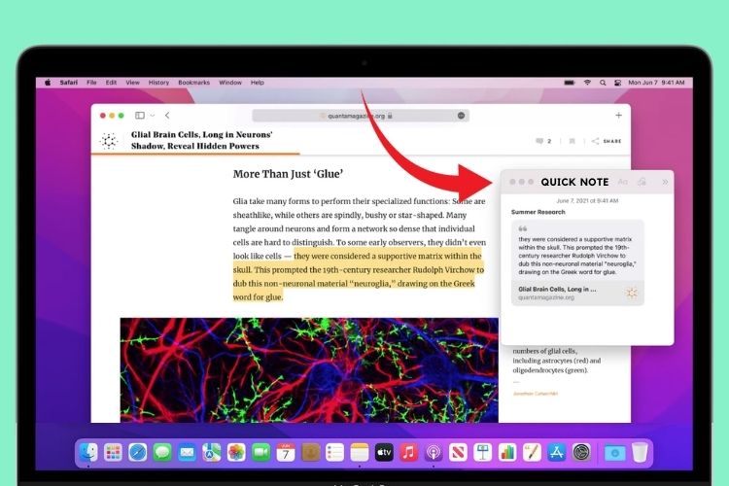
Task: Launch Music app from the Dock
Action: 409,452
